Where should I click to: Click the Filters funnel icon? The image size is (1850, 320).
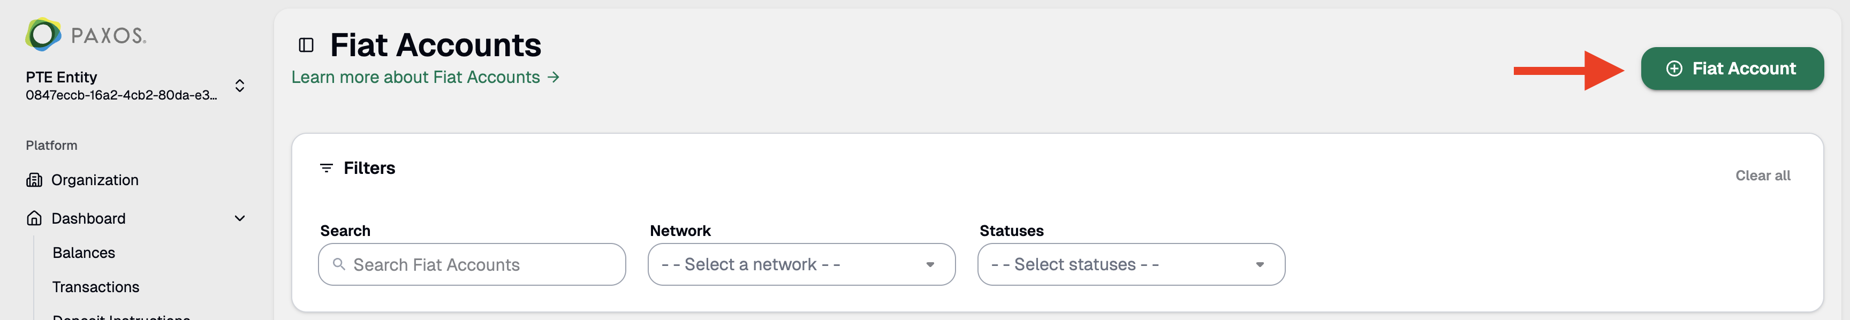coord(328,167)
